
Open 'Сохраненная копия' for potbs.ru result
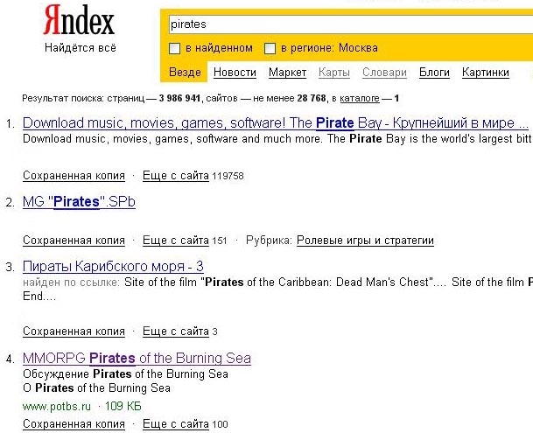[x=74, y=424]
